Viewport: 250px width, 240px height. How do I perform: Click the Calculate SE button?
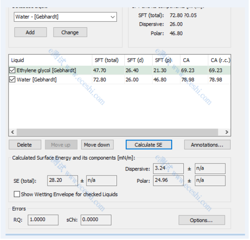(149, 145)
